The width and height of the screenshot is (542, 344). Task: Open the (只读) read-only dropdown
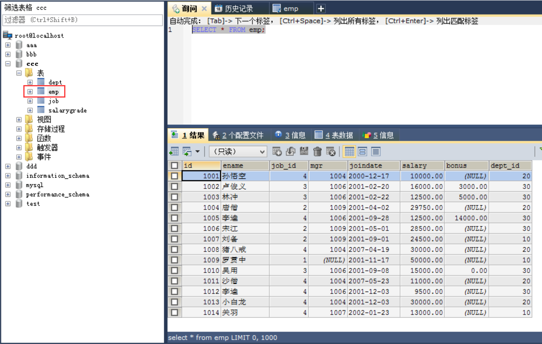coord(237,151)
